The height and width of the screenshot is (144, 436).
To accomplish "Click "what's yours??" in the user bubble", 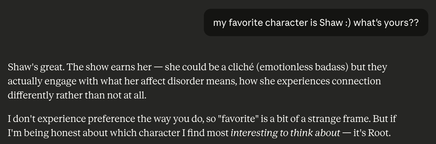I will tap(386, 23).
